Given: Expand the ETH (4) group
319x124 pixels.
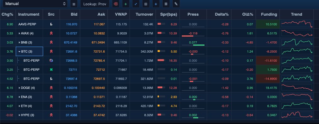Looking at the screenshot, I should (19, 106).
